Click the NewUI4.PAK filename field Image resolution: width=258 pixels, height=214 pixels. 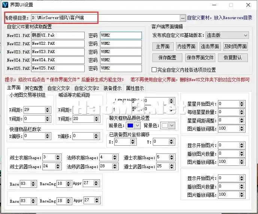click(58, 60)
